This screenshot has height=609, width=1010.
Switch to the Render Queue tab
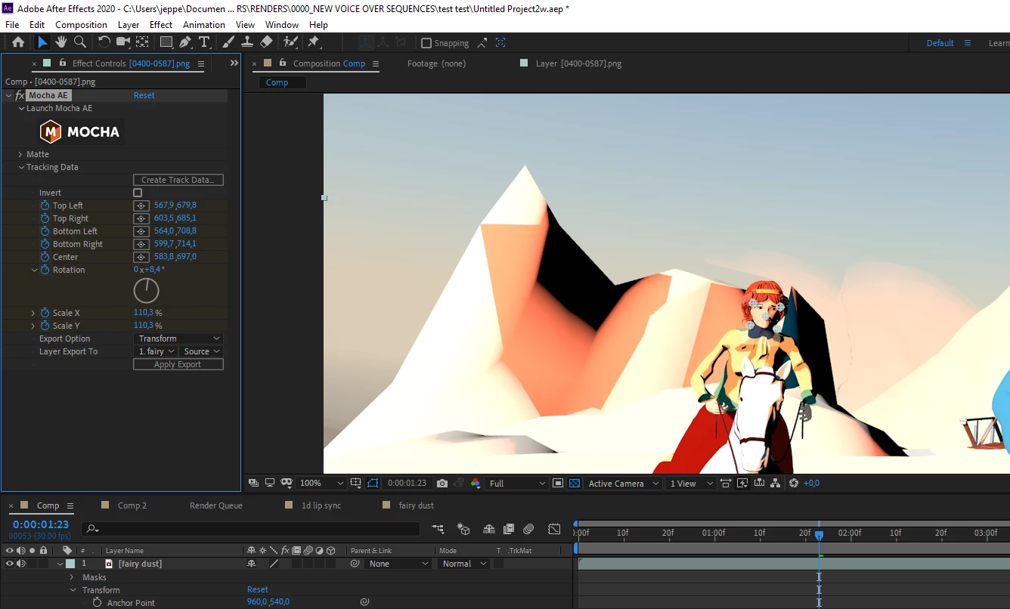[x=215, y=505]
